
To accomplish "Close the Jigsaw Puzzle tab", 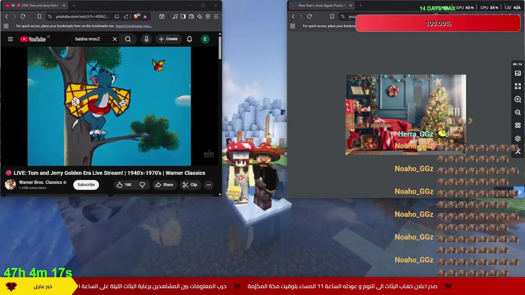I will [351, 5].
